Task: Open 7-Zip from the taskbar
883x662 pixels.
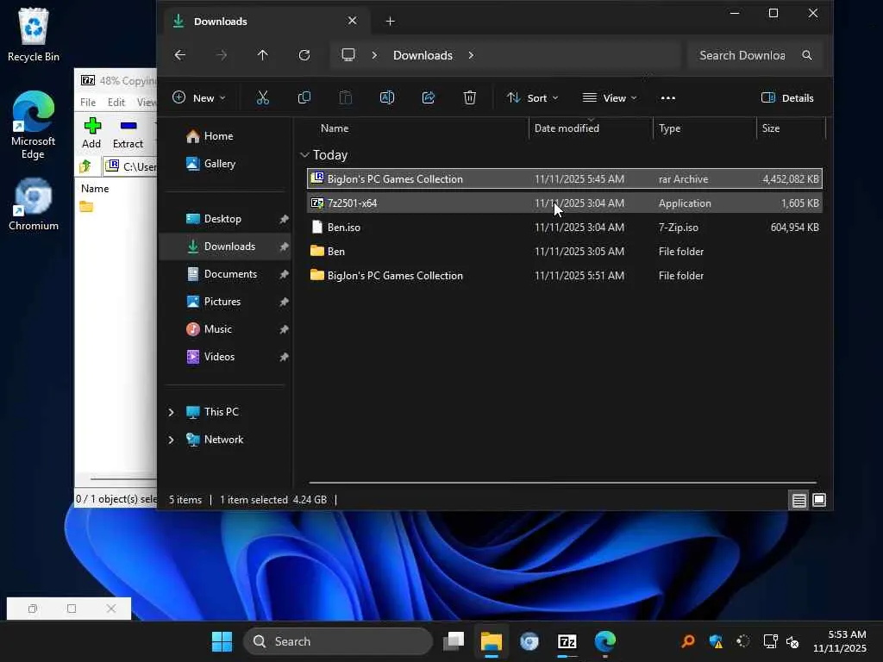Action: click(x=567, y=641)
